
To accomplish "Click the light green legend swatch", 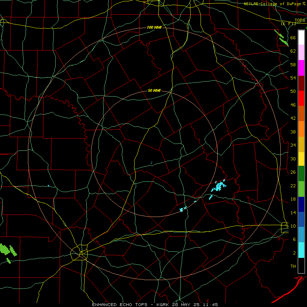I will coord(301,189).
